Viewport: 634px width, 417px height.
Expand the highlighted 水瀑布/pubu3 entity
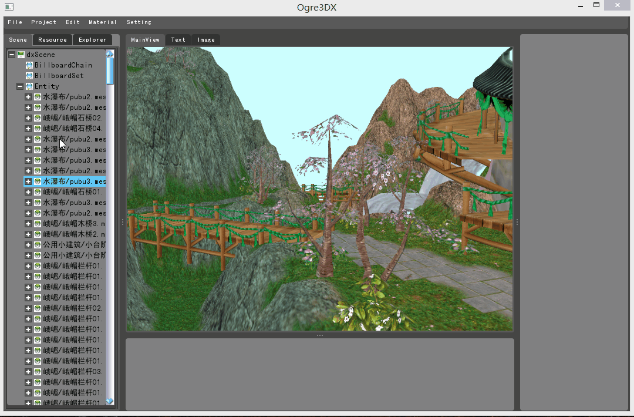click(28, 181)
